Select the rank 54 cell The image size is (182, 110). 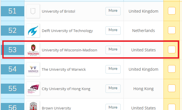click(13, 69)
